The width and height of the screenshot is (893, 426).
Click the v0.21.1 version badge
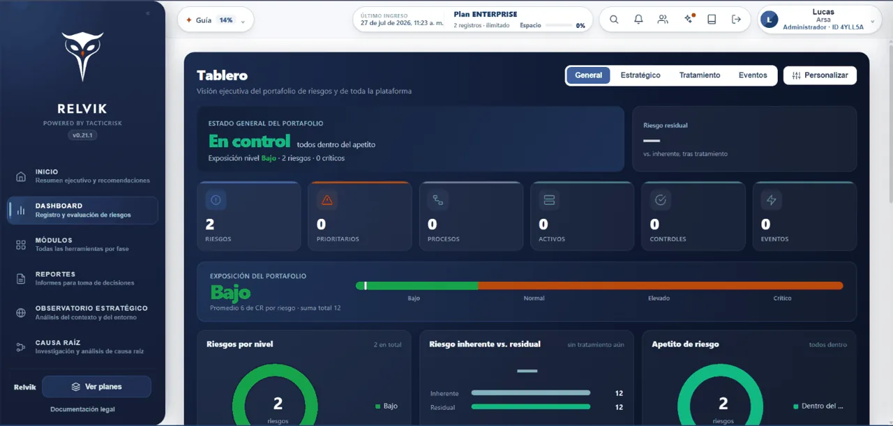(83, 135)
